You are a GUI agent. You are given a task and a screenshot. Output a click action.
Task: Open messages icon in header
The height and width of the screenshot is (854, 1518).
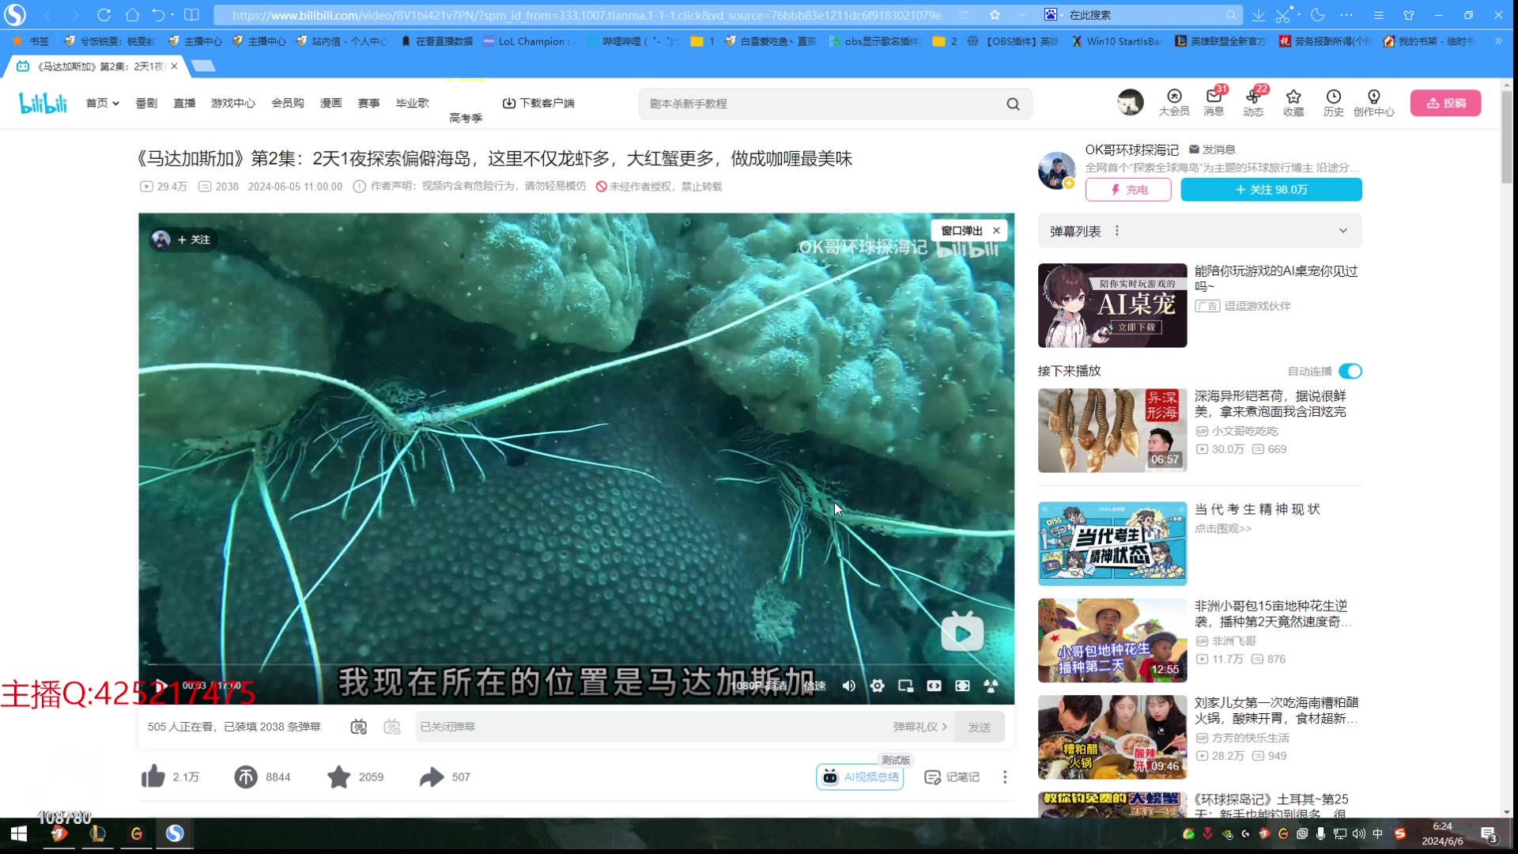(1214, 102)
